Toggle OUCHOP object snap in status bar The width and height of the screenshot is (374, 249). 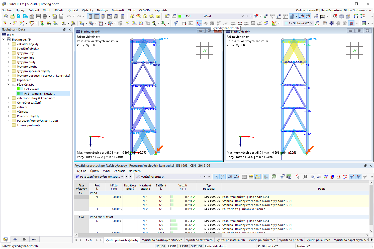(197, 246)
